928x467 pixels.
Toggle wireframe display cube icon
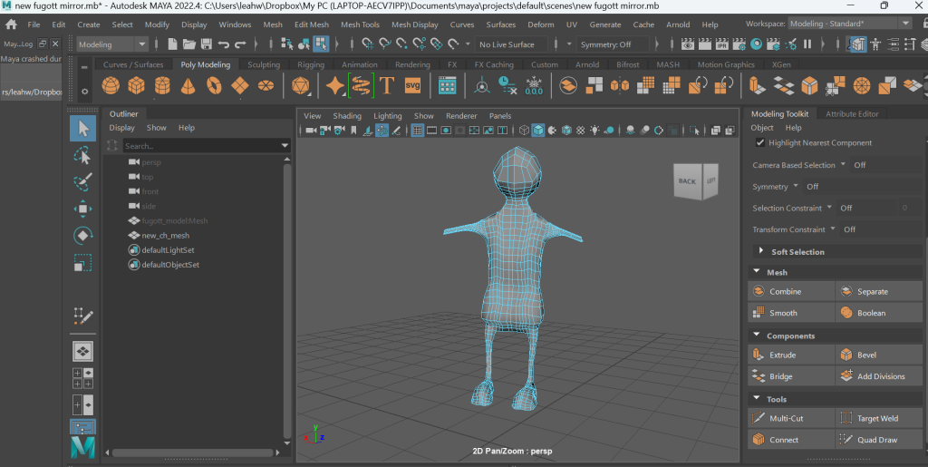point(524,131)
